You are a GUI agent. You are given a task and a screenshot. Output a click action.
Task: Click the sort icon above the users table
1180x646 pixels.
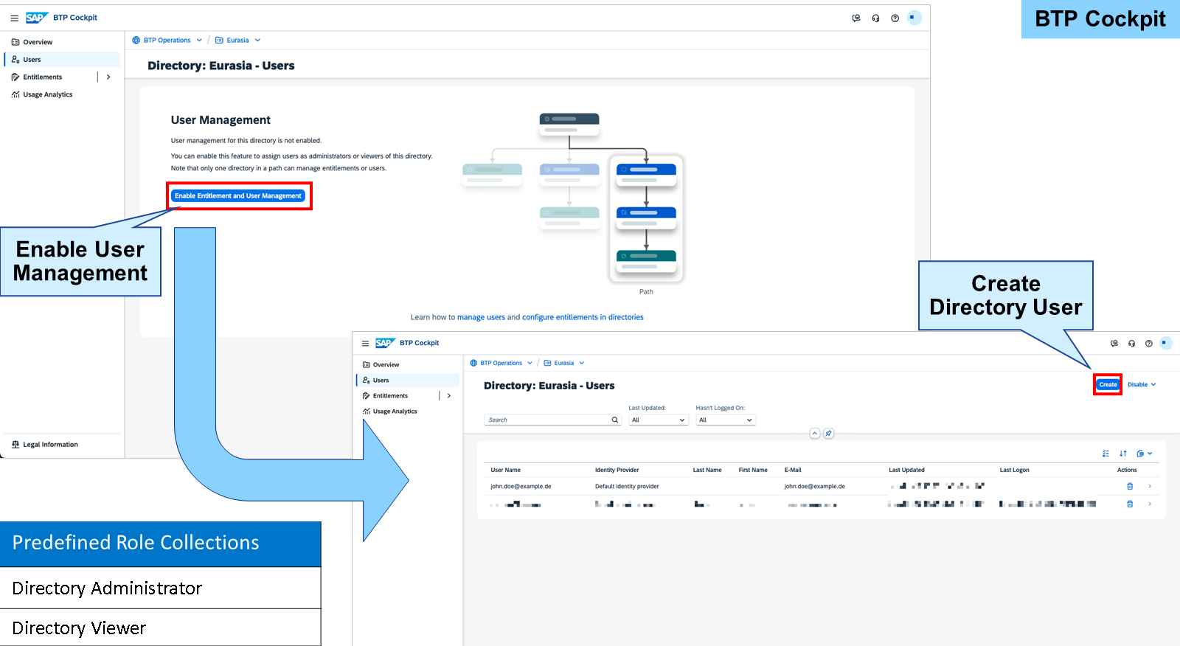1123,454
